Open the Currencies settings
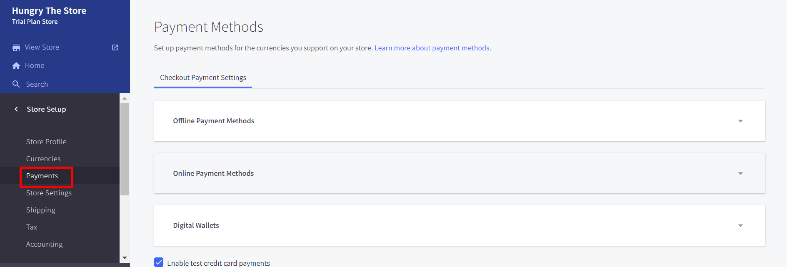 click(x=43, y=159)
